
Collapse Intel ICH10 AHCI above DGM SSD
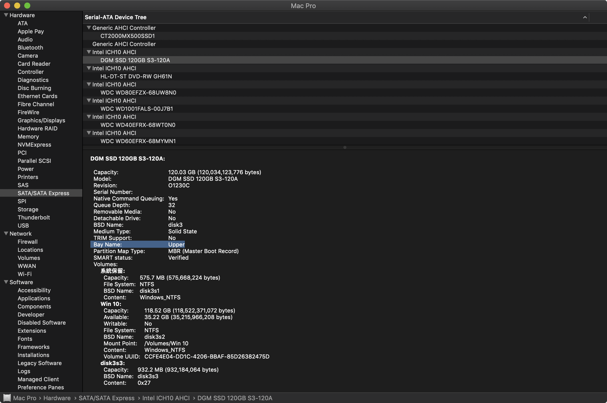point(89,52)
